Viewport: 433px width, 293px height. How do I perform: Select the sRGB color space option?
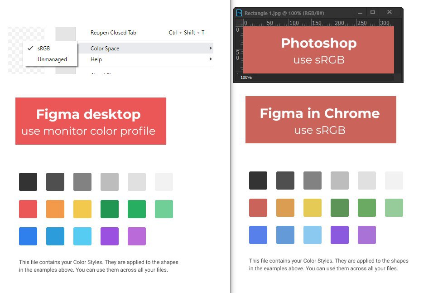point(50,49)
